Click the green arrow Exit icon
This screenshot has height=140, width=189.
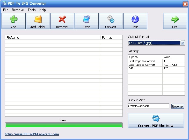175,19
